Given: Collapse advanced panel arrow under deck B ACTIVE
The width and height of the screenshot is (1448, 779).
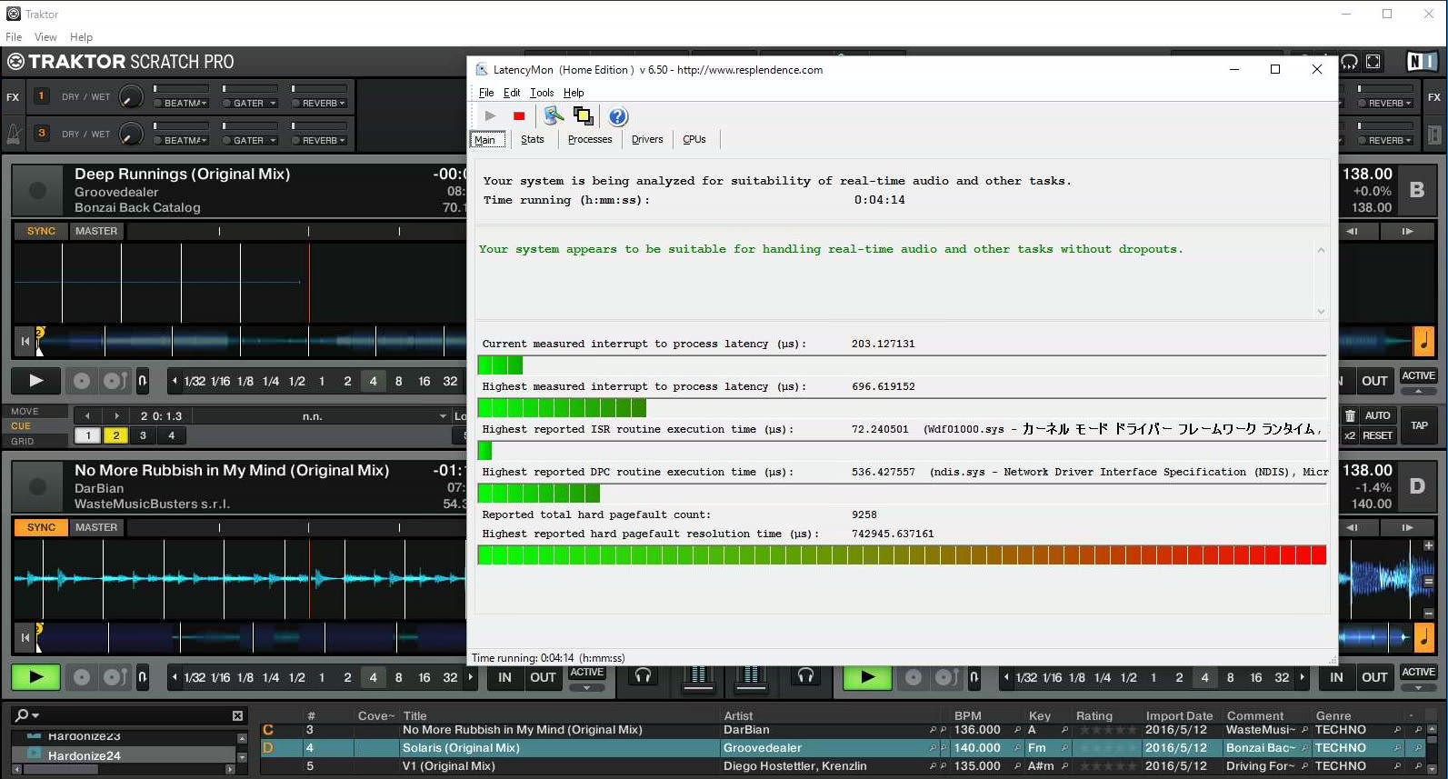Looking at the screenshot, I should (x=1418, y=391).
